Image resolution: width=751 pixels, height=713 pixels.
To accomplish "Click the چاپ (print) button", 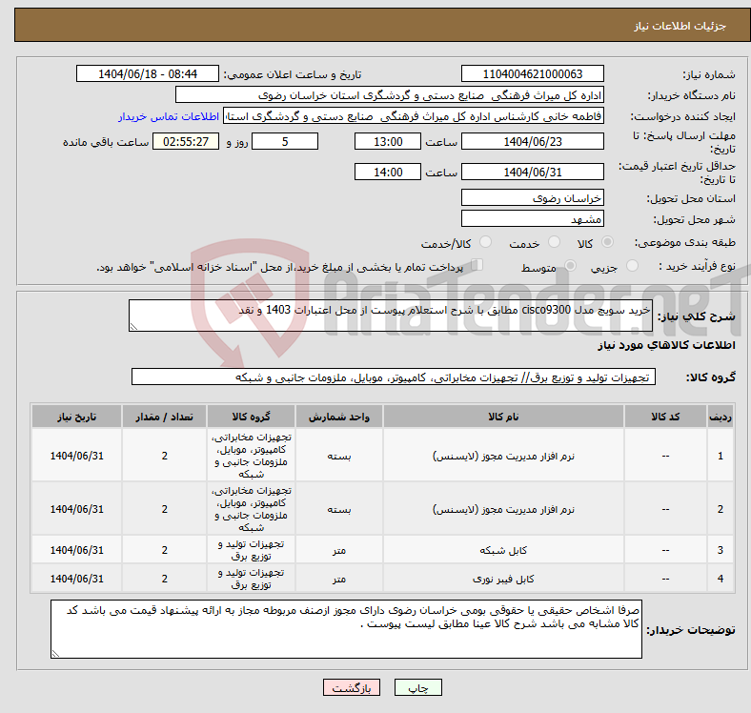I will [417, 688].
